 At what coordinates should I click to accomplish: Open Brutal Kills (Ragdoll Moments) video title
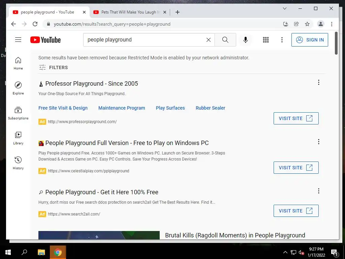tap(235, 235)
